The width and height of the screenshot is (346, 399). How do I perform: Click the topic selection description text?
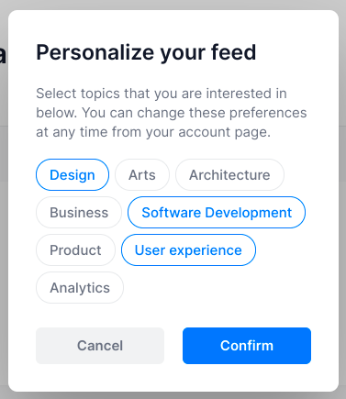coord(172,113)
